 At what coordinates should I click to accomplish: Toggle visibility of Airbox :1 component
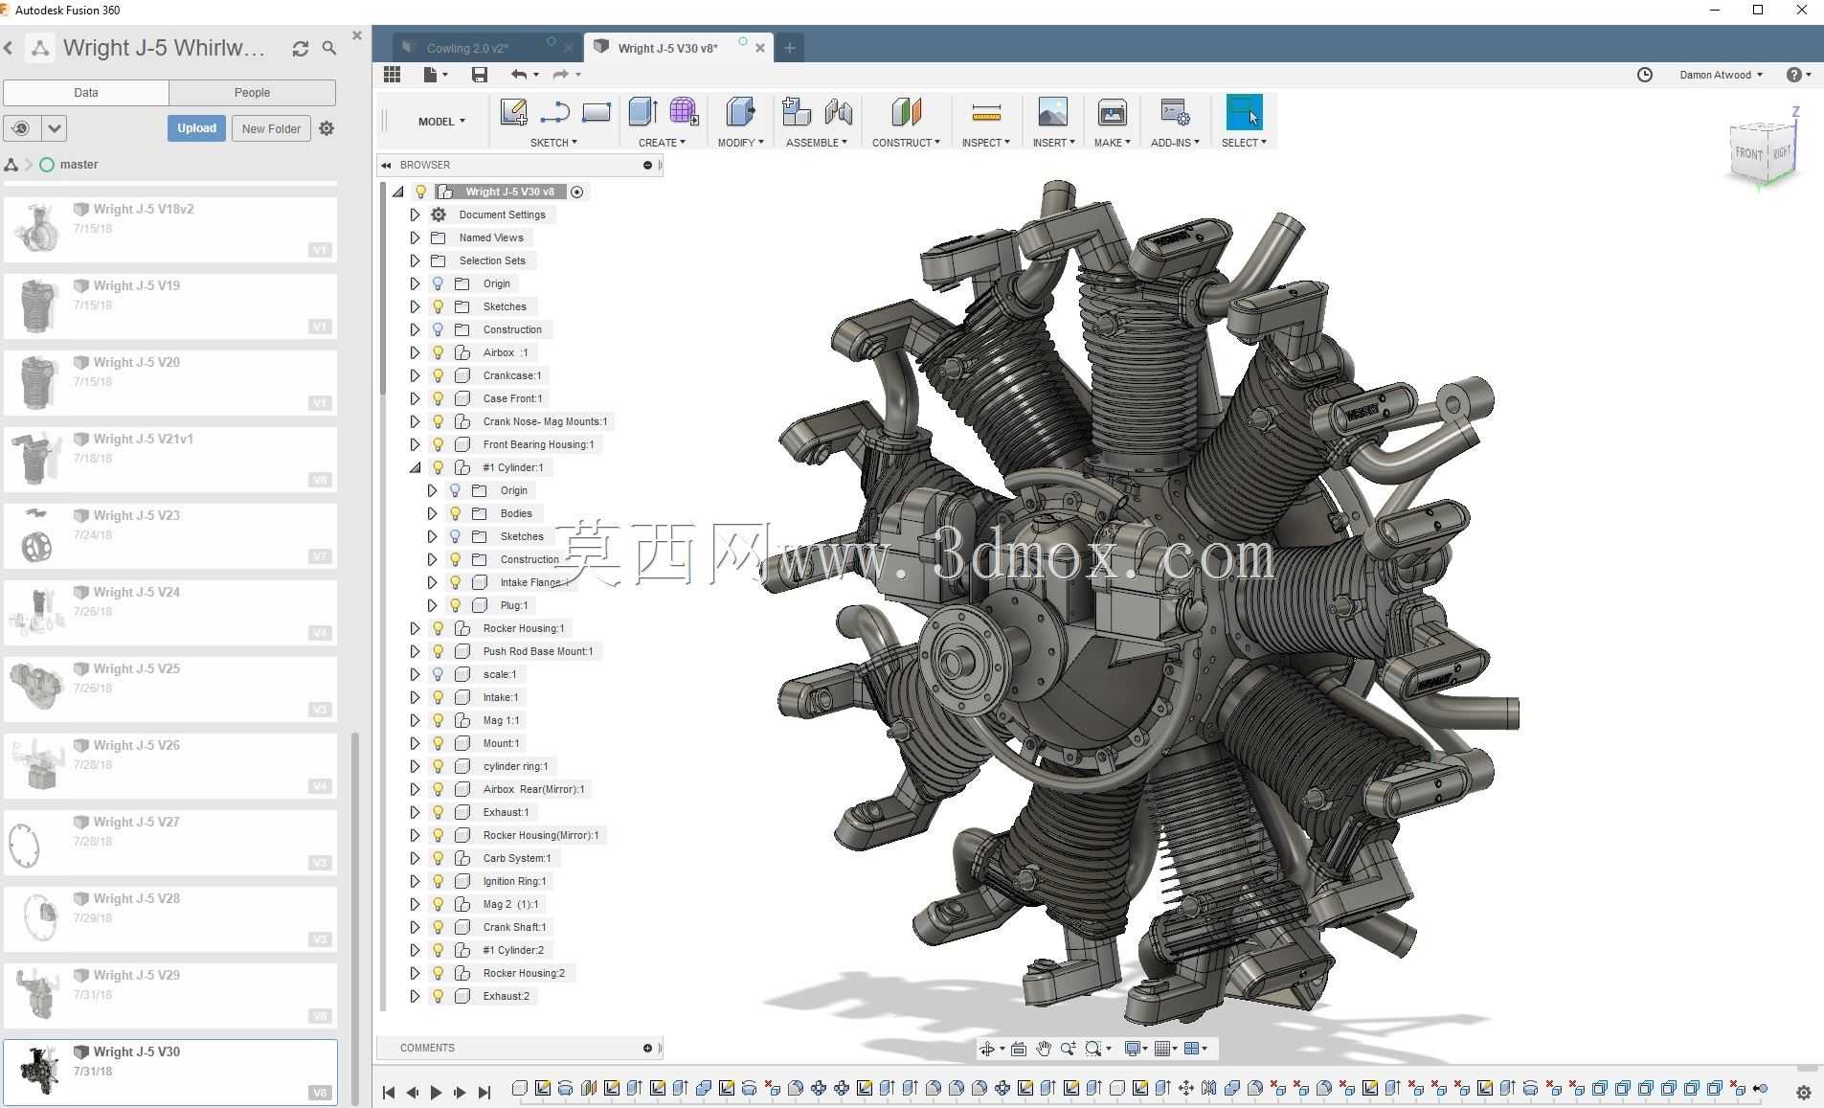[x=438, y=352]
